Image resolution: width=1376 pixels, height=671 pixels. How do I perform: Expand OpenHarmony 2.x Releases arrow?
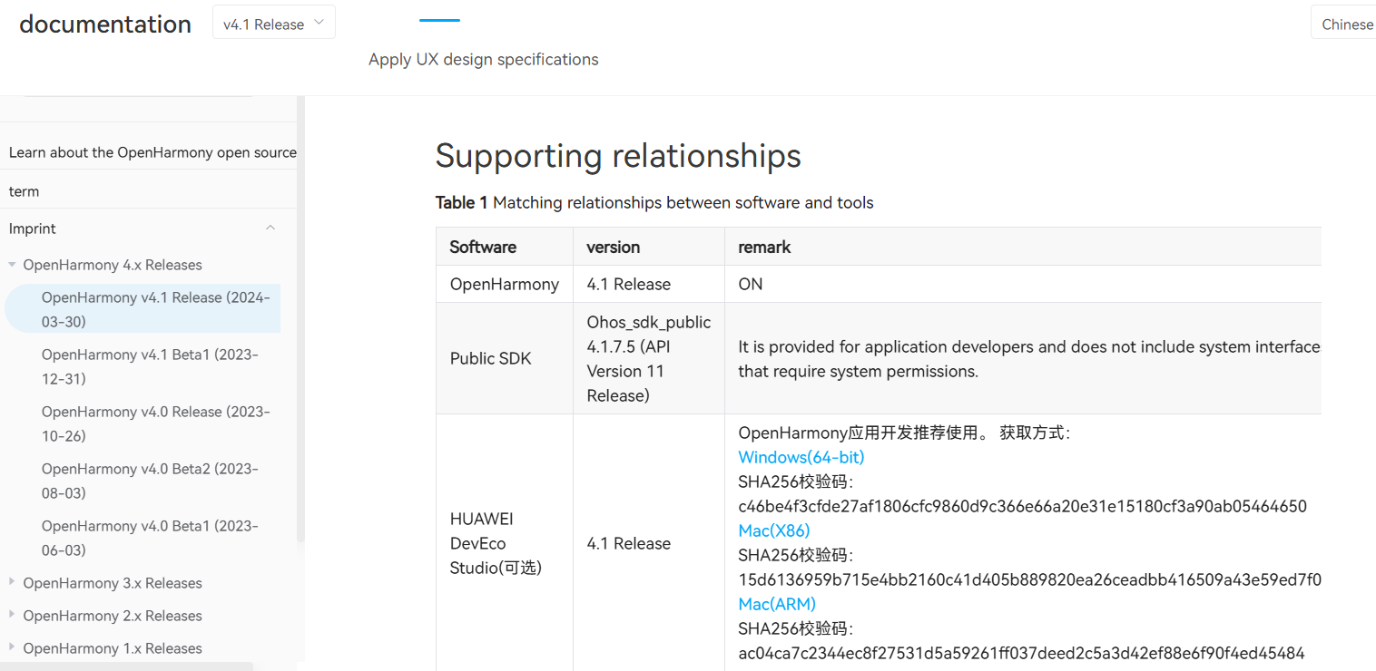12,615
